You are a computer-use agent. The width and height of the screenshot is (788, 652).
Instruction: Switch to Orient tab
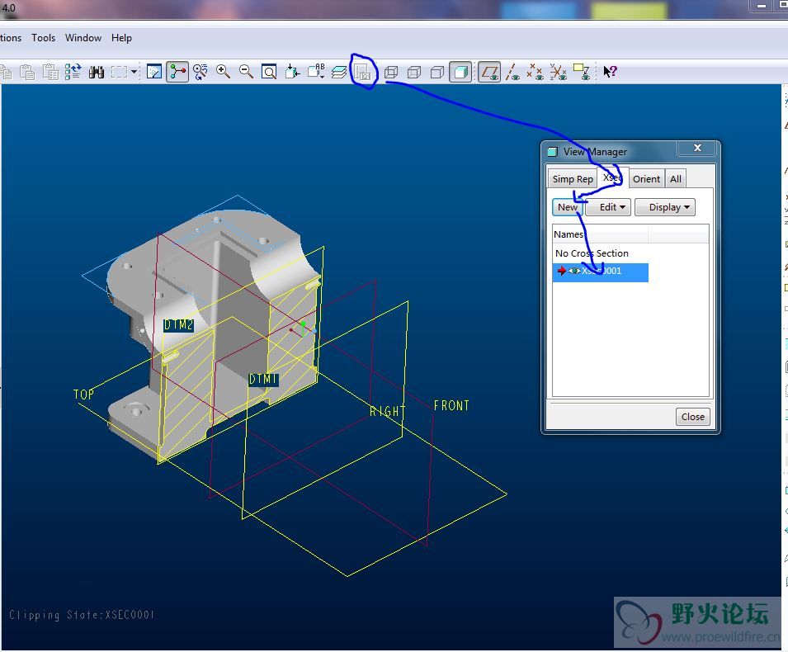646,179
